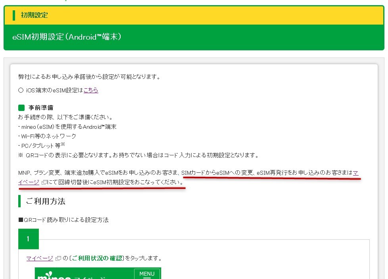
Task: Click the Wi-Fi等のネットワーク list item
Action: point(47,136)
